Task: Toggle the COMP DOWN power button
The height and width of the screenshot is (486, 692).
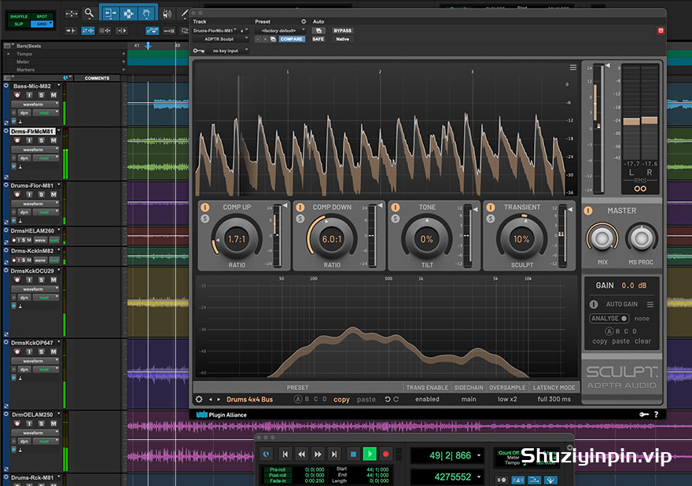Action: pos(300,207)
